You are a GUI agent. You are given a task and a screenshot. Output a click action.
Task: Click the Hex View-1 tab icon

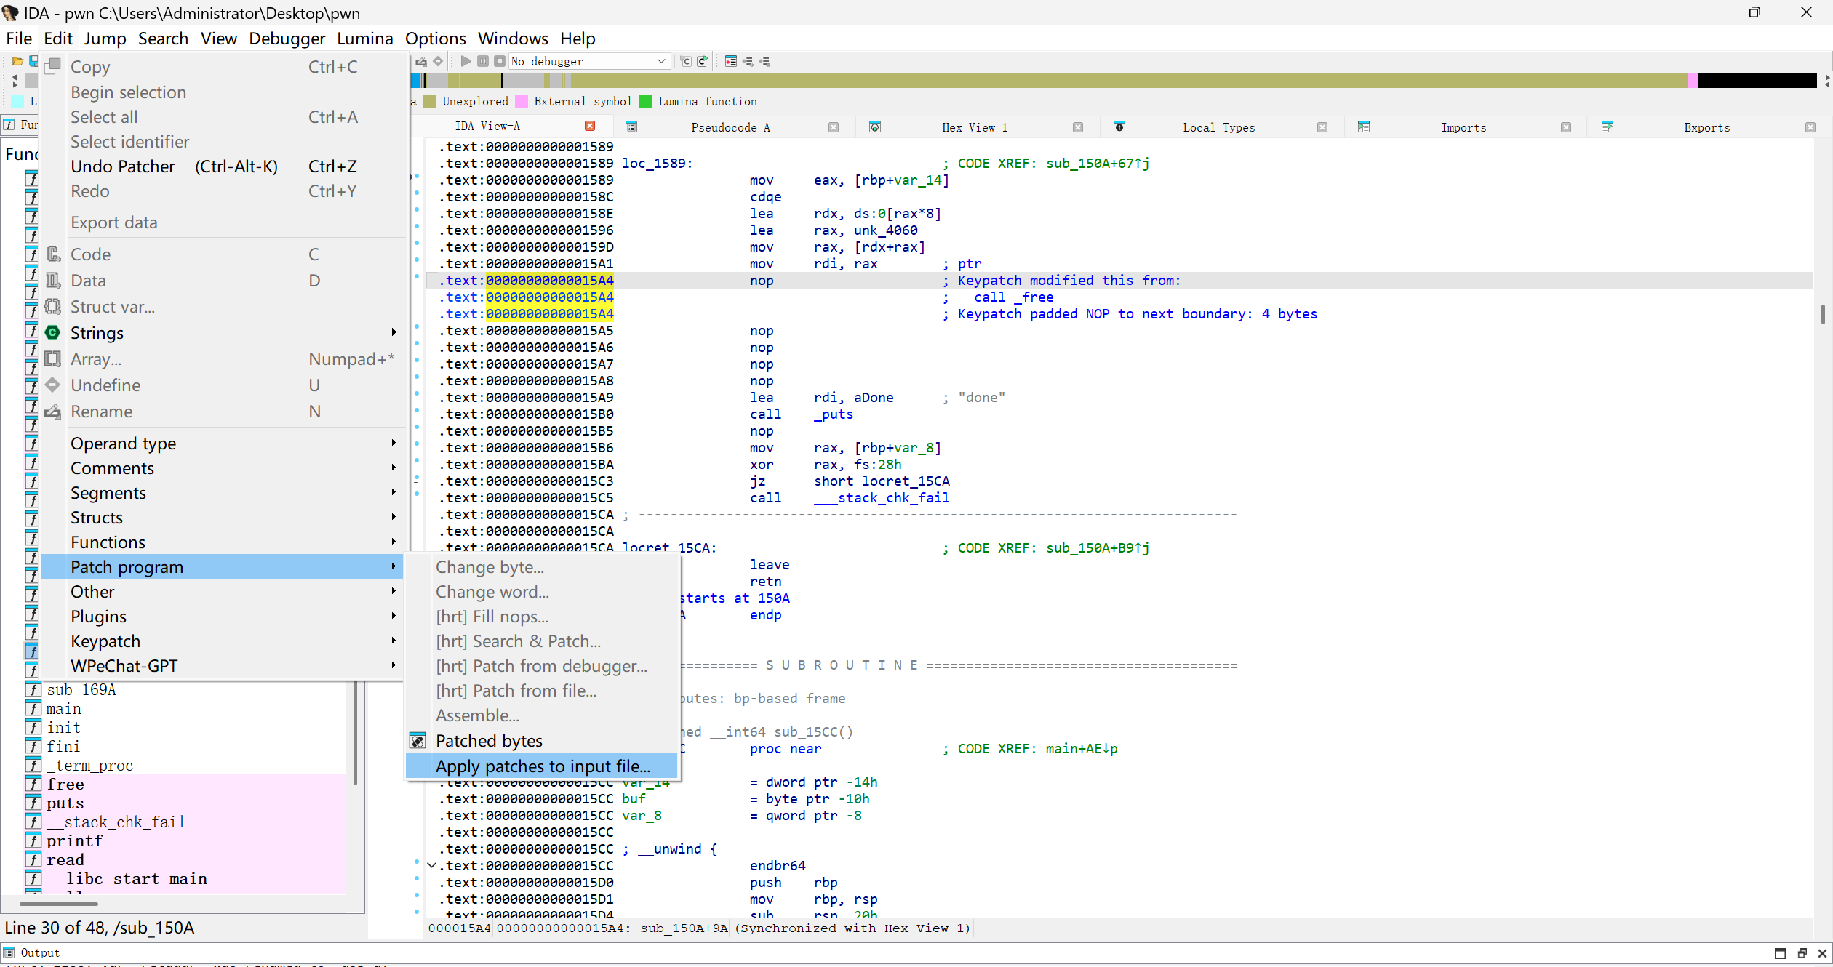coord(875,127)
